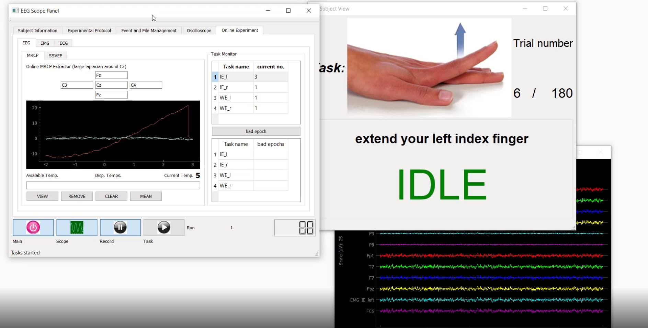
Task: Open the SSVEP tab
Action: click(55, 55)
